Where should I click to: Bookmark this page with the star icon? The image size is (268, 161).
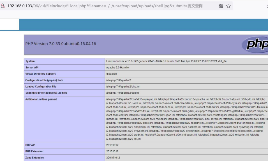click(x=228, y=6)
